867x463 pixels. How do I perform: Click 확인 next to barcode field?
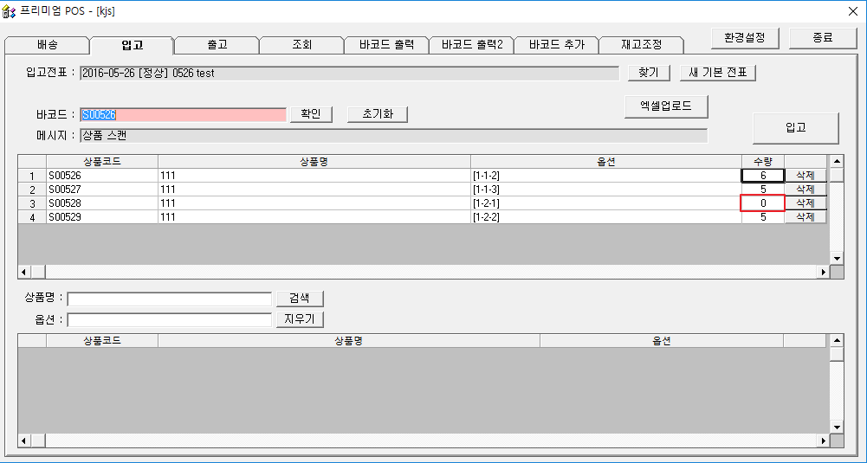(311, 114)
